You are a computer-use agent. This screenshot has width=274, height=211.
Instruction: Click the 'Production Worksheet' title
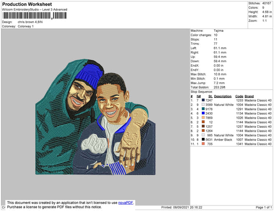(x=27, y=5)
